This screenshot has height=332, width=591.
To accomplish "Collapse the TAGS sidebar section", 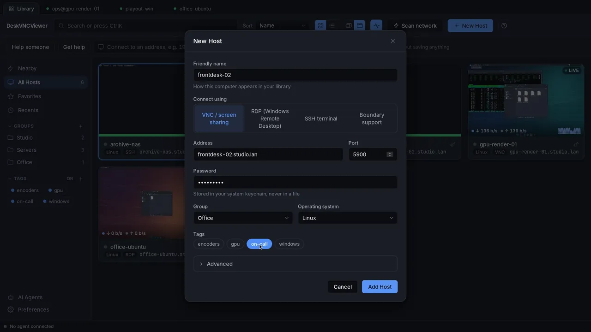I will [x=17, y=178].
